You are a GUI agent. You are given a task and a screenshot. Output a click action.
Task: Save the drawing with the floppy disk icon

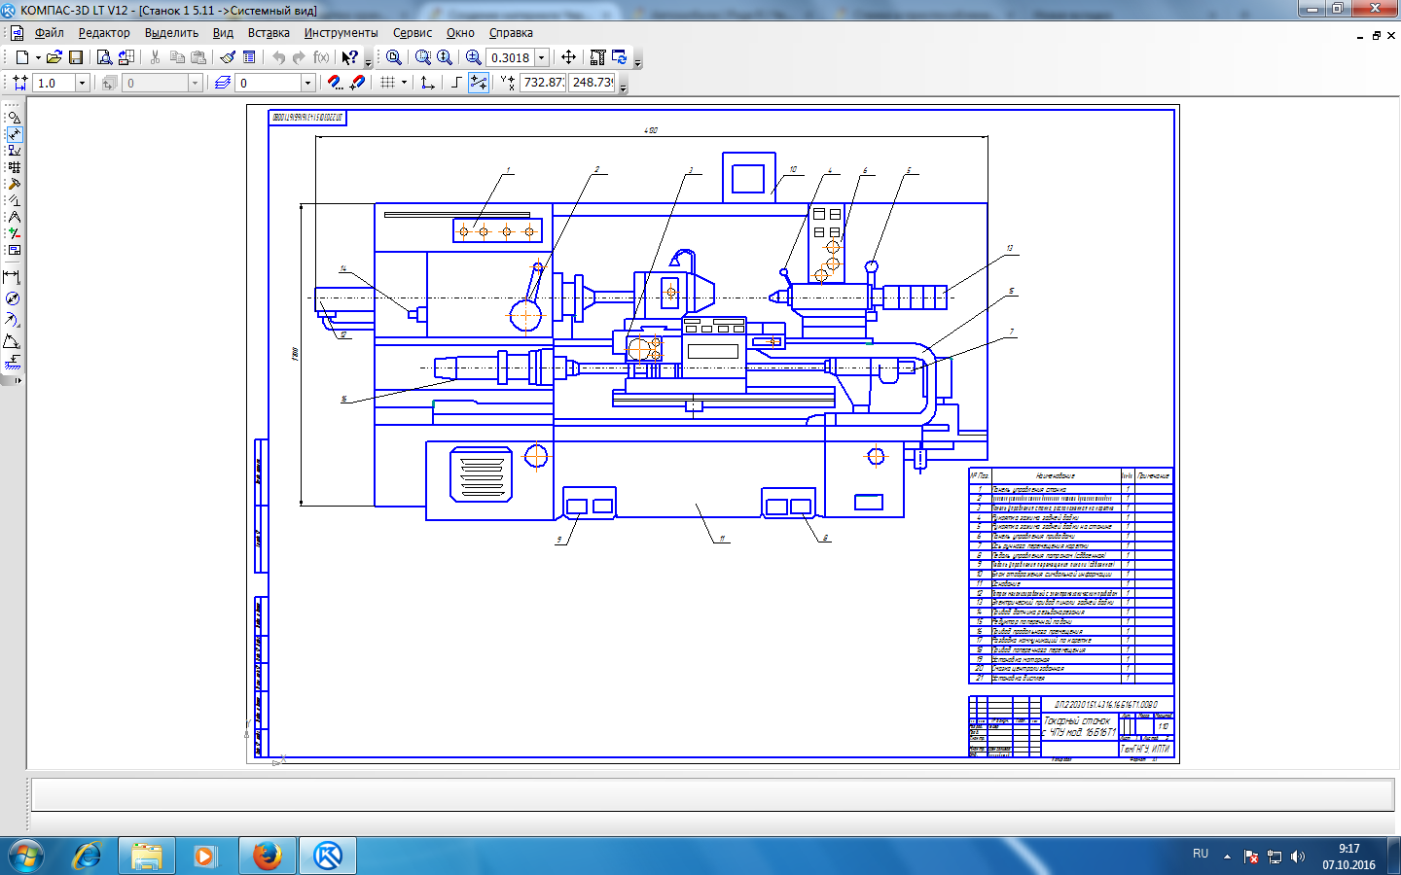pyautogui.click(x=76, y=57)
